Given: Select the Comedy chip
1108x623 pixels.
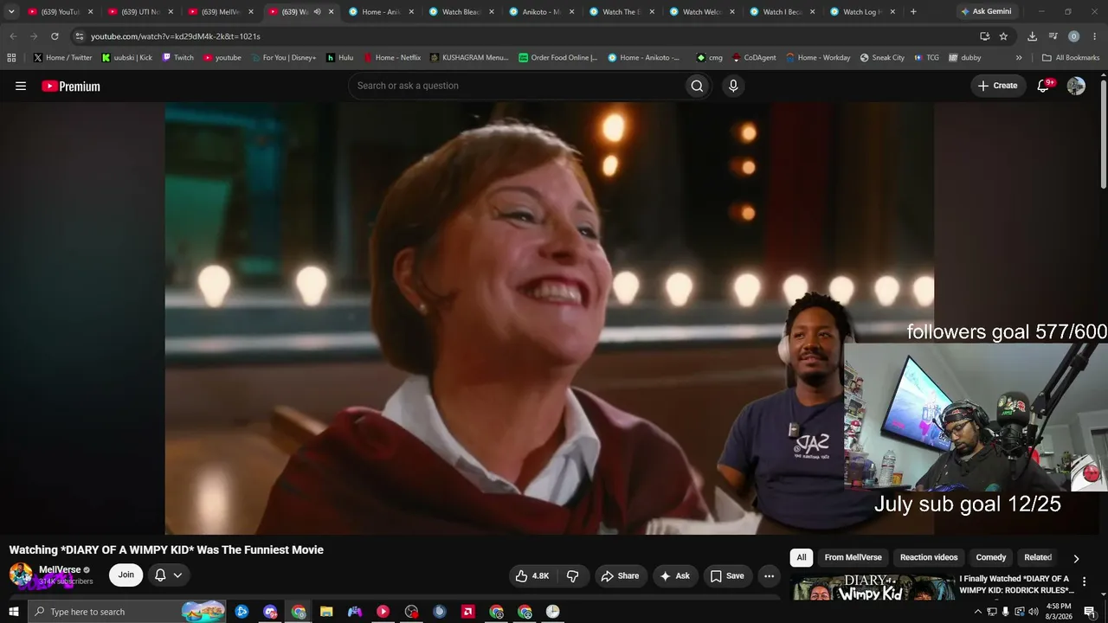Looking at the screenshot, I should tap(991, 557).
